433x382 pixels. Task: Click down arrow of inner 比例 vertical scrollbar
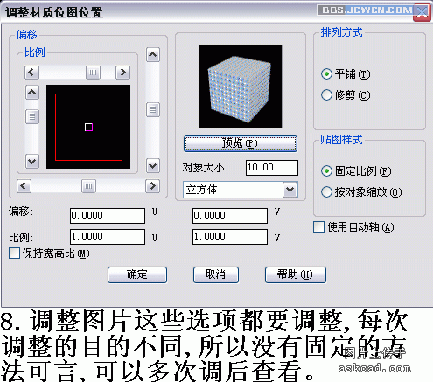(32, 161)
